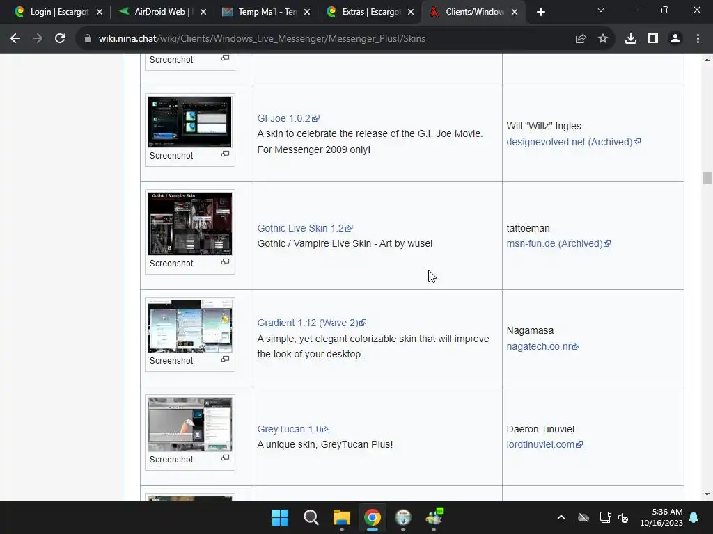
Task: Enlarge GreyTucan screenshot via magnify icon
Action: 225,458
